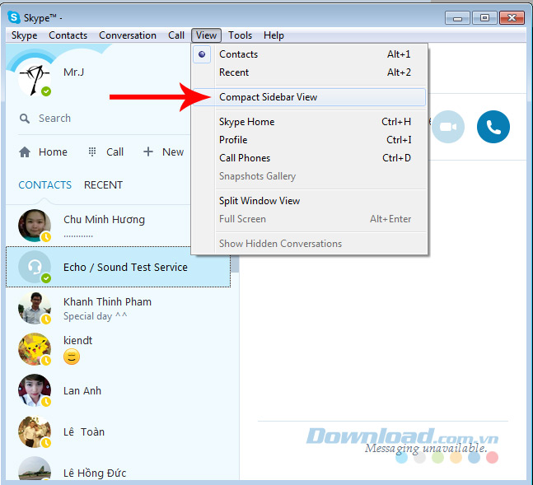Start a video call with camera button

(448, 127)
